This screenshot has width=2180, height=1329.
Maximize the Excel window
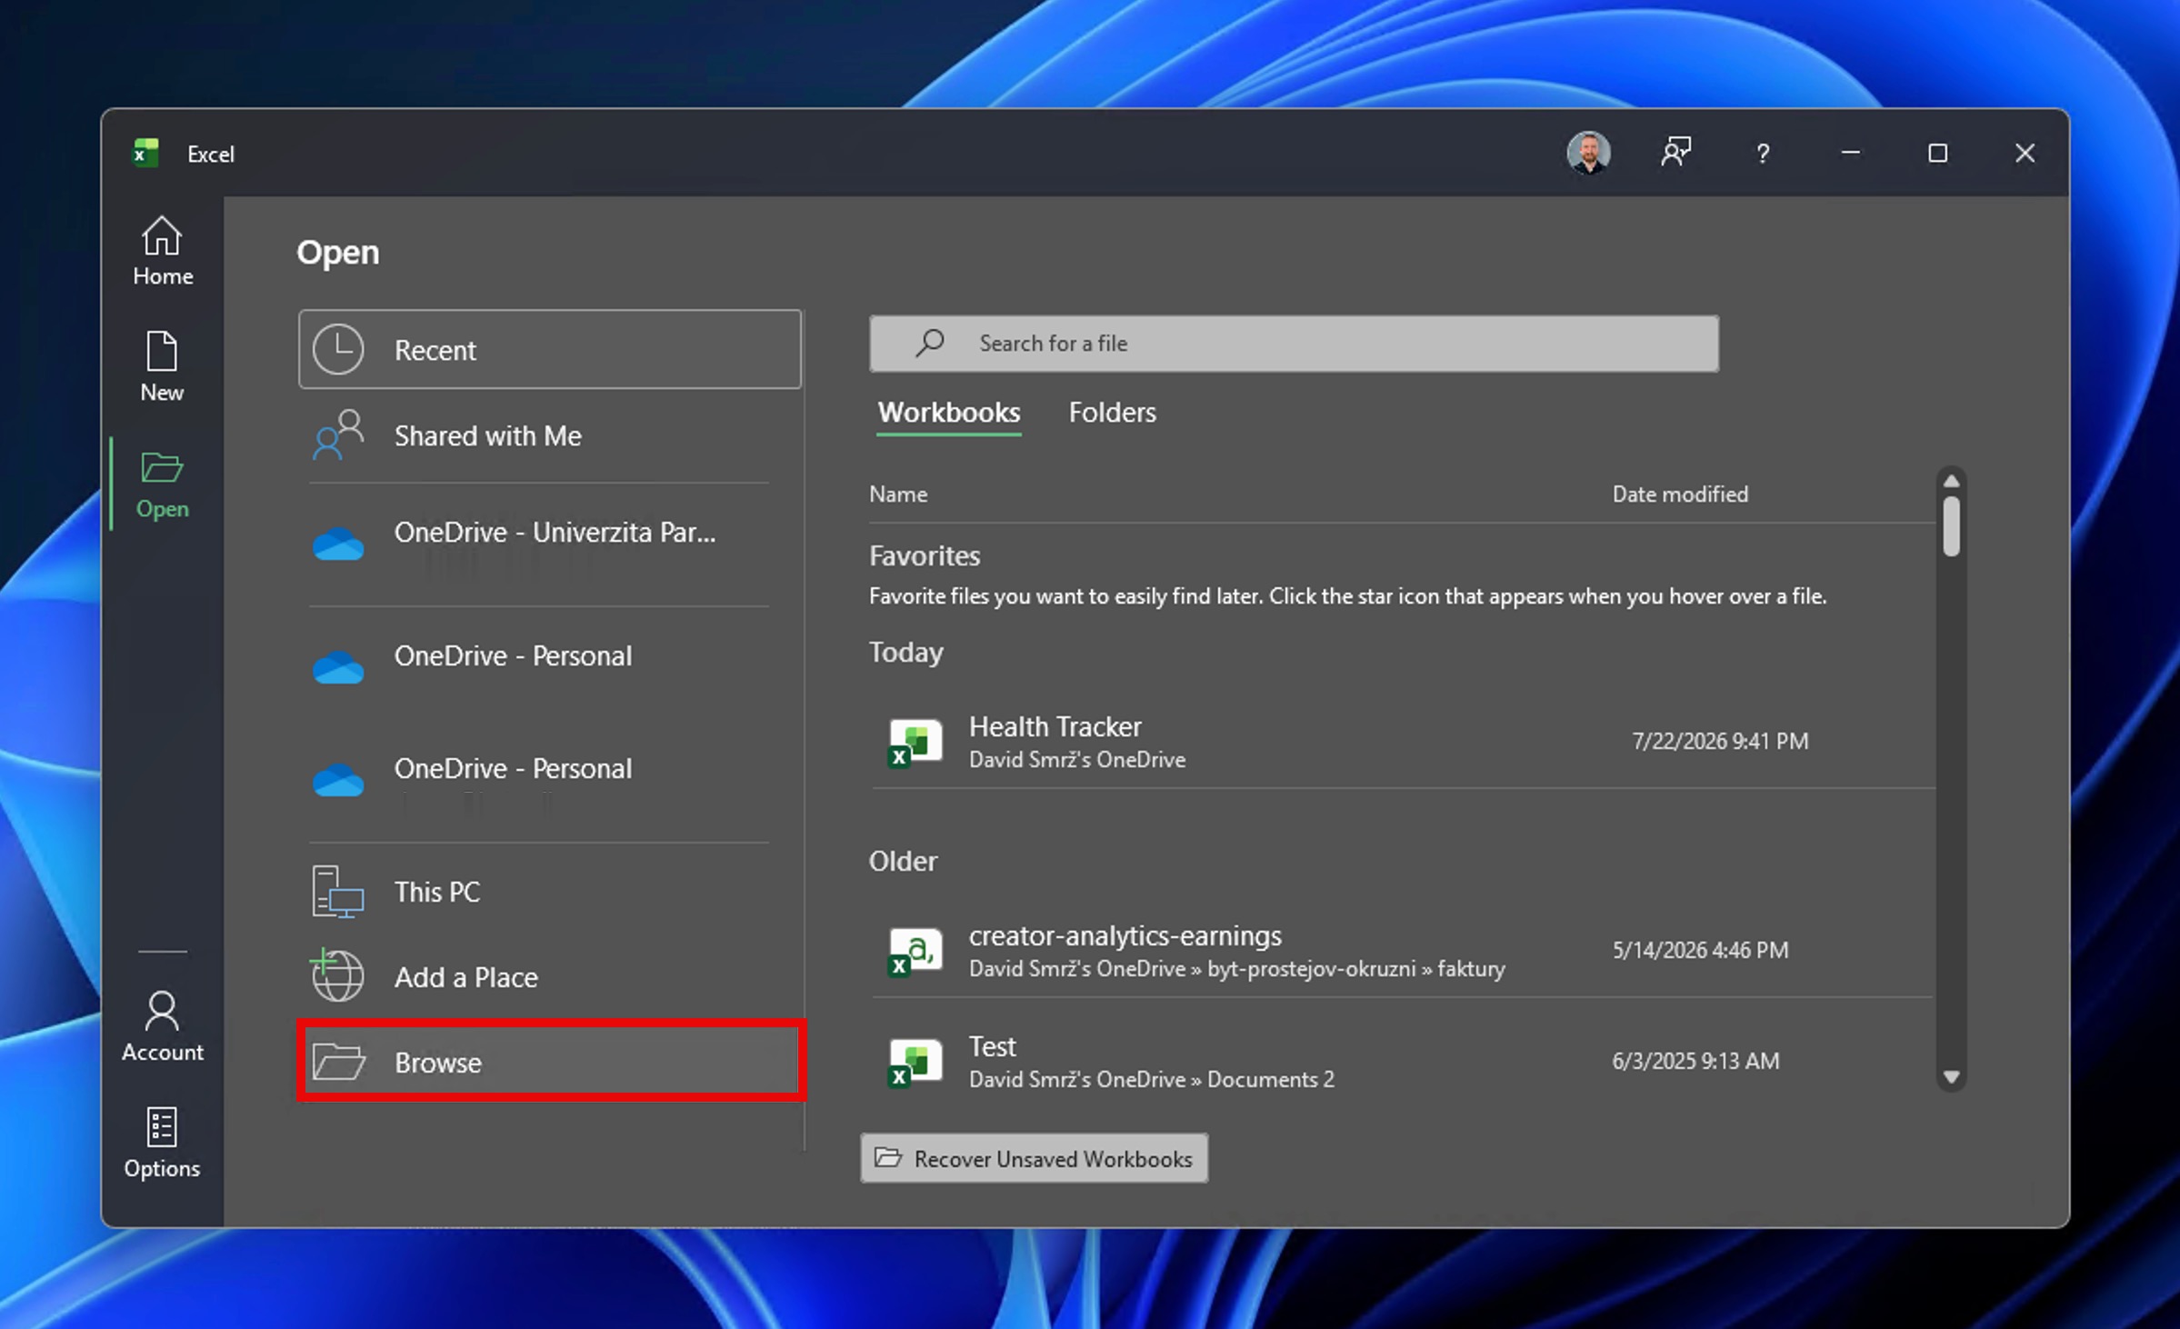pyautogui.click(x=1937, y=153)
